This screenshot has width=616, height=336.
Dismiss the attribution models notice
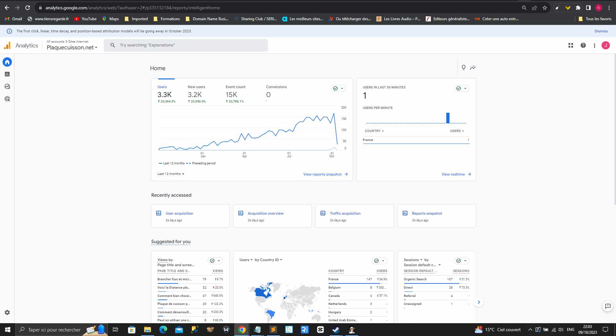[x=601, y=31]
